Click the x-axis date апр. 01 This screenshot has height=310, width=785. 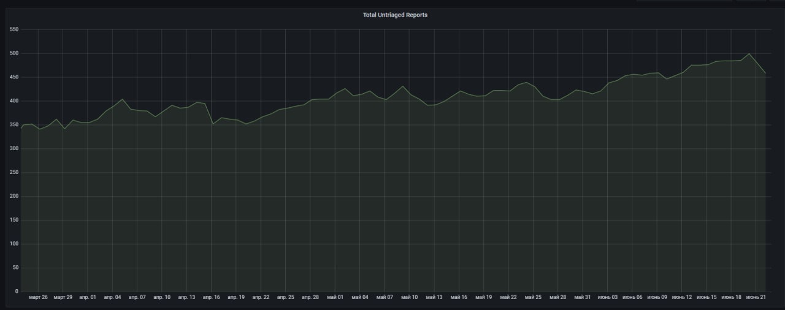pos(88,297)
